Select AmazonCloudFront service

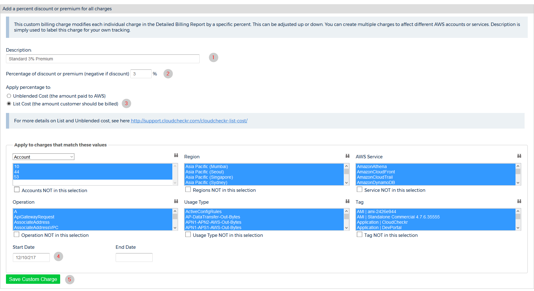[436, 172]
